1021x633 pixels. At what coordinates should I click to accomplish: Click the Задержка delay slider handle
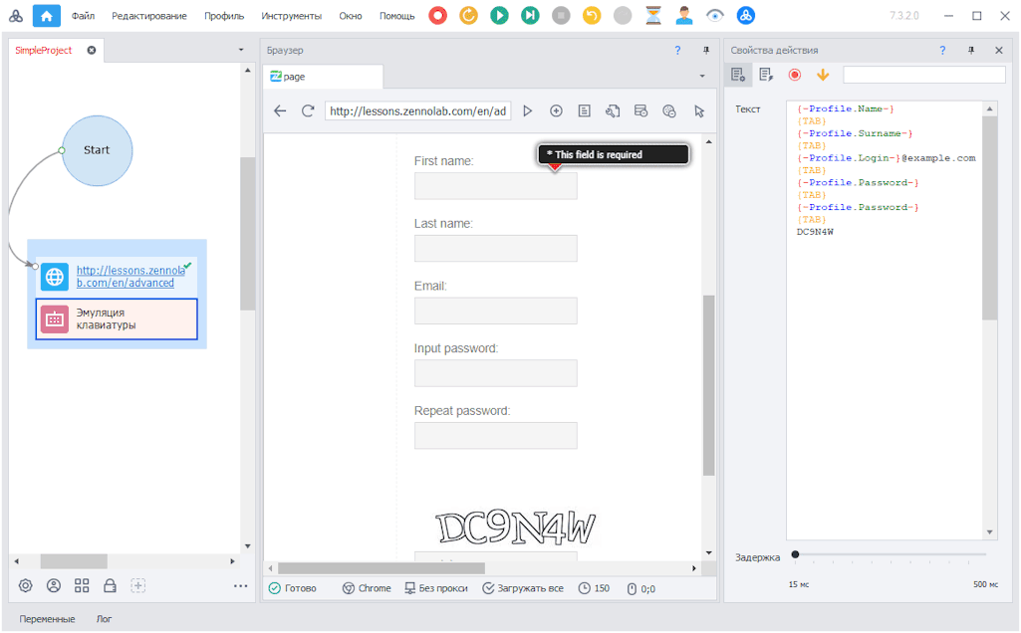[x=795, y=554]
